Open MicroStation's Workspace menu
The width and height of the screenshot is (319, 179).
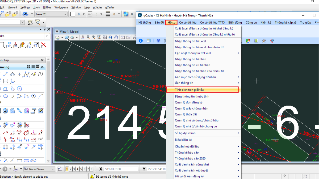coord(61,7)
